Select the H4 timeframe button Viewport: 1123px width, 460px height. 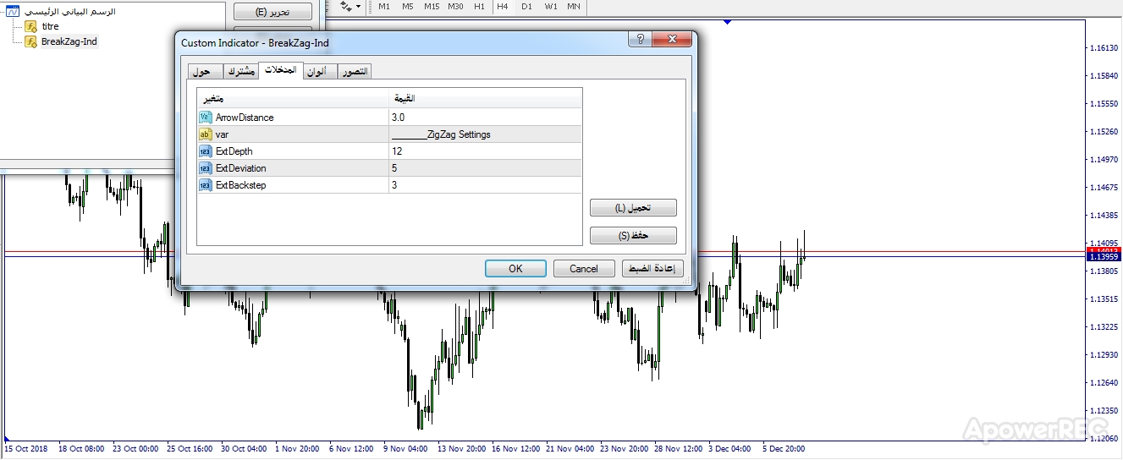503,7
